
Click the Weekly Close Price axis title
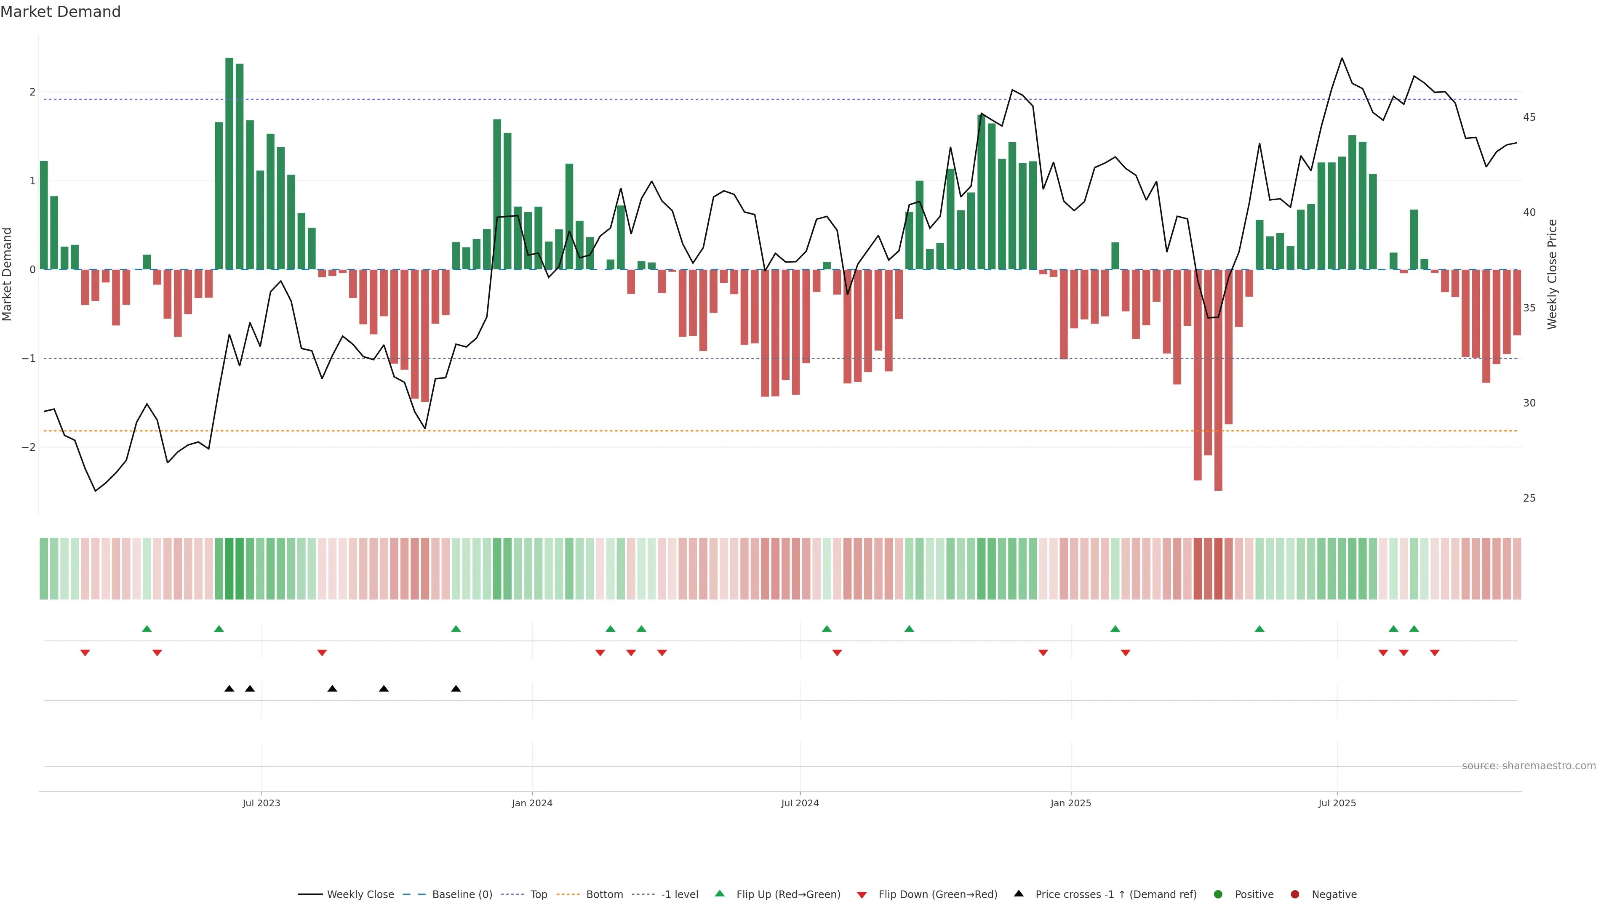pos(1552,274)
